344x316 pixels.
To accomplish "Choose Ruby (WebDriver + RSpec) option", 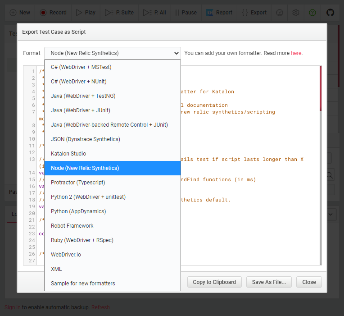I will pyautogui.click(x=113, y=240).
